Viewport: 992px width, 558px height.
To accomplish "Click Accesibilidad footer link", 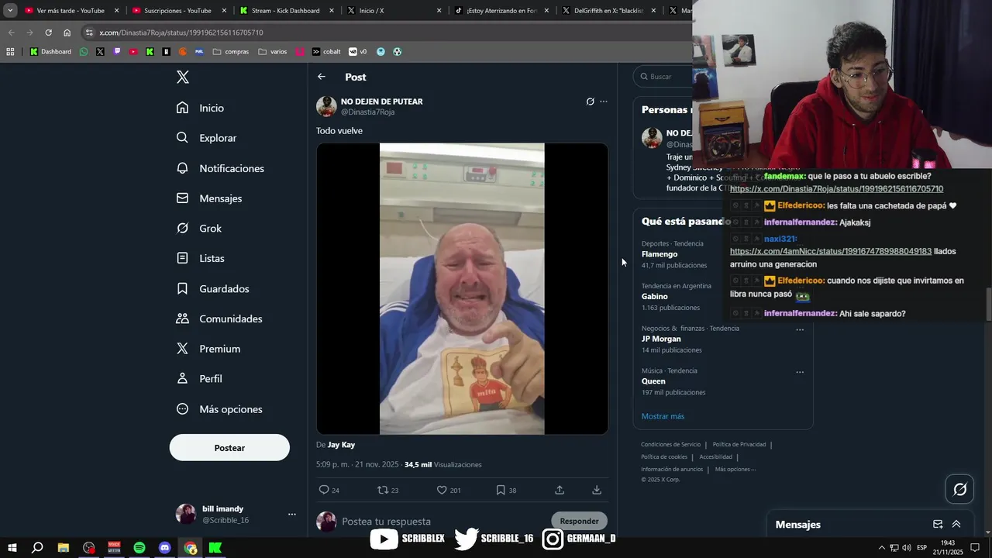I will coord(715,457).
